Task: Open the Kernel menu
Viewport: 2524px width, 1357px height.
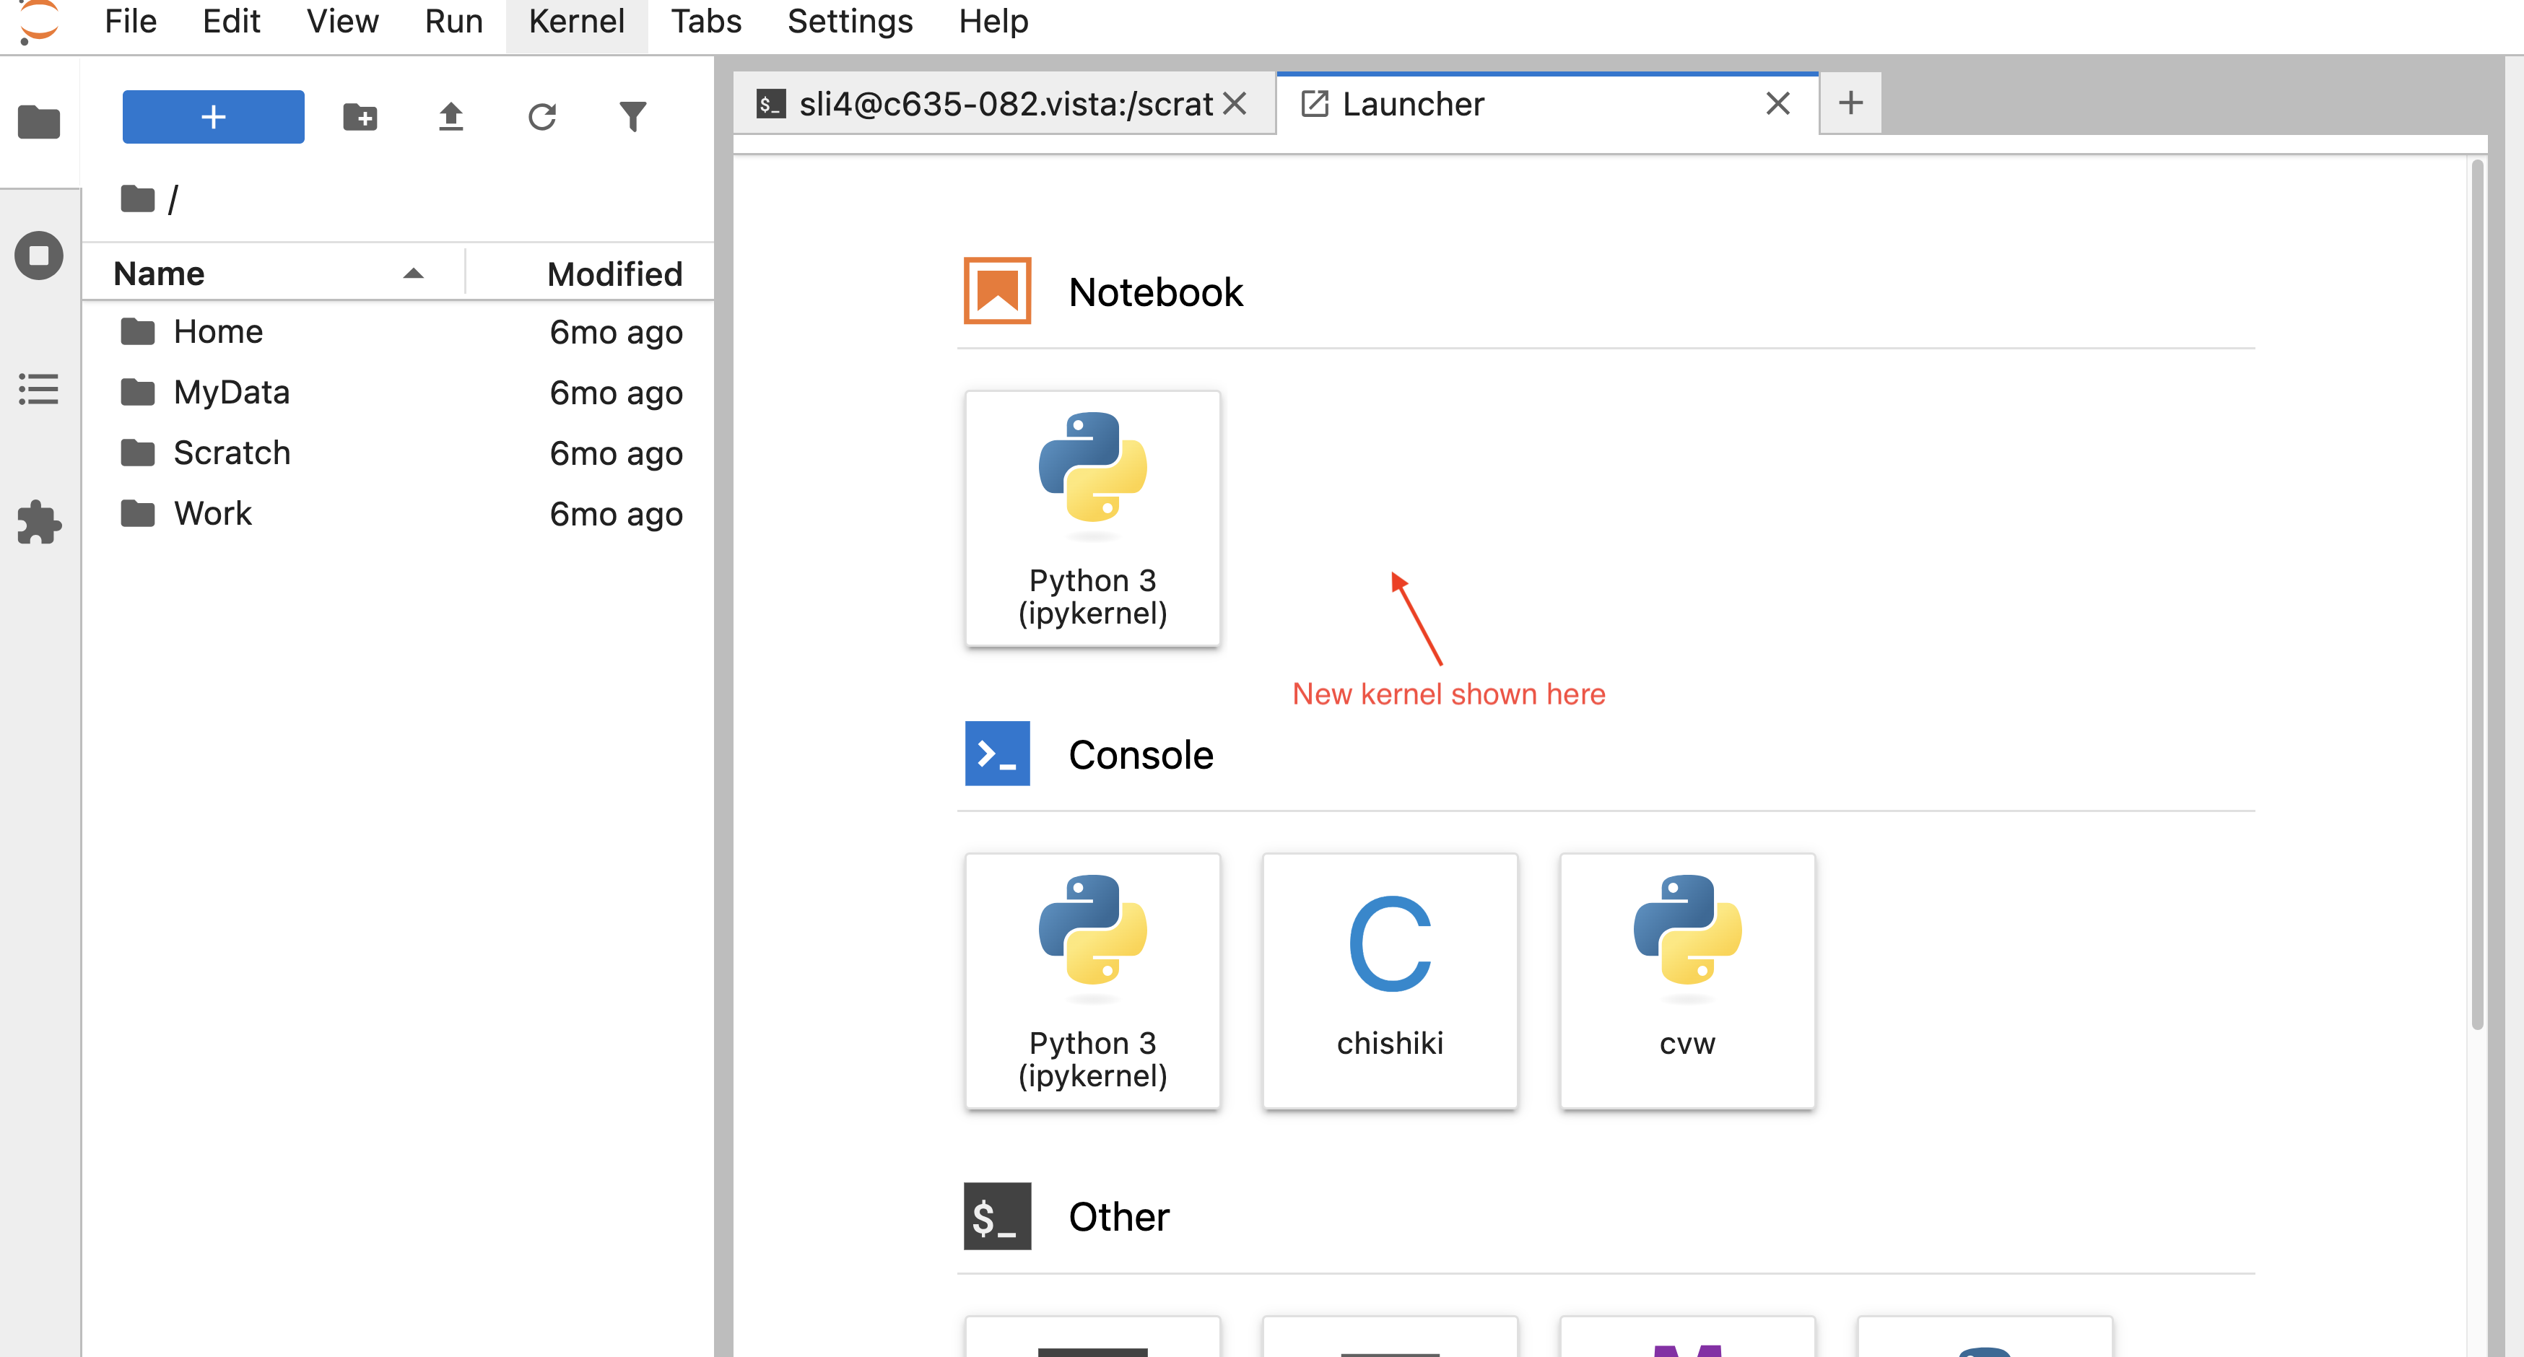Action: (576, 22)
